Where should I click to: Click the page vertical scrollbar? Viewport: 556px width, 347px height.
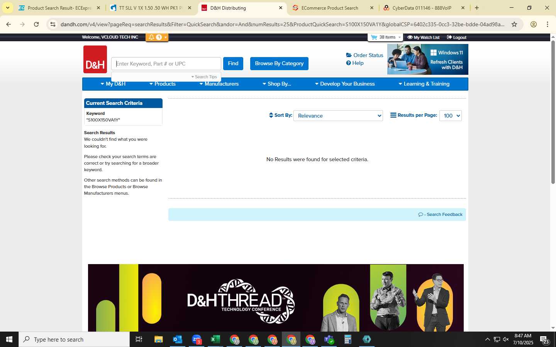(x=553, y=112)
